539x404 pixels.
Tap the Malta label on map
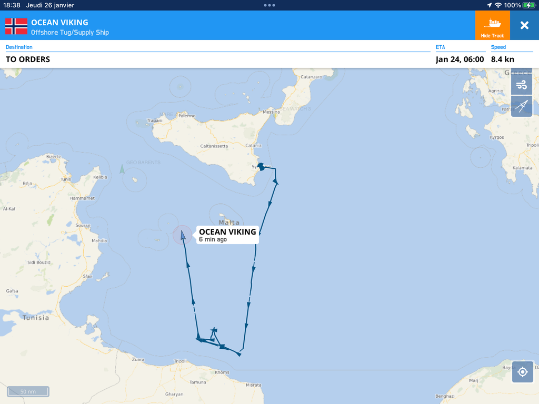click(x=229, y=223)
